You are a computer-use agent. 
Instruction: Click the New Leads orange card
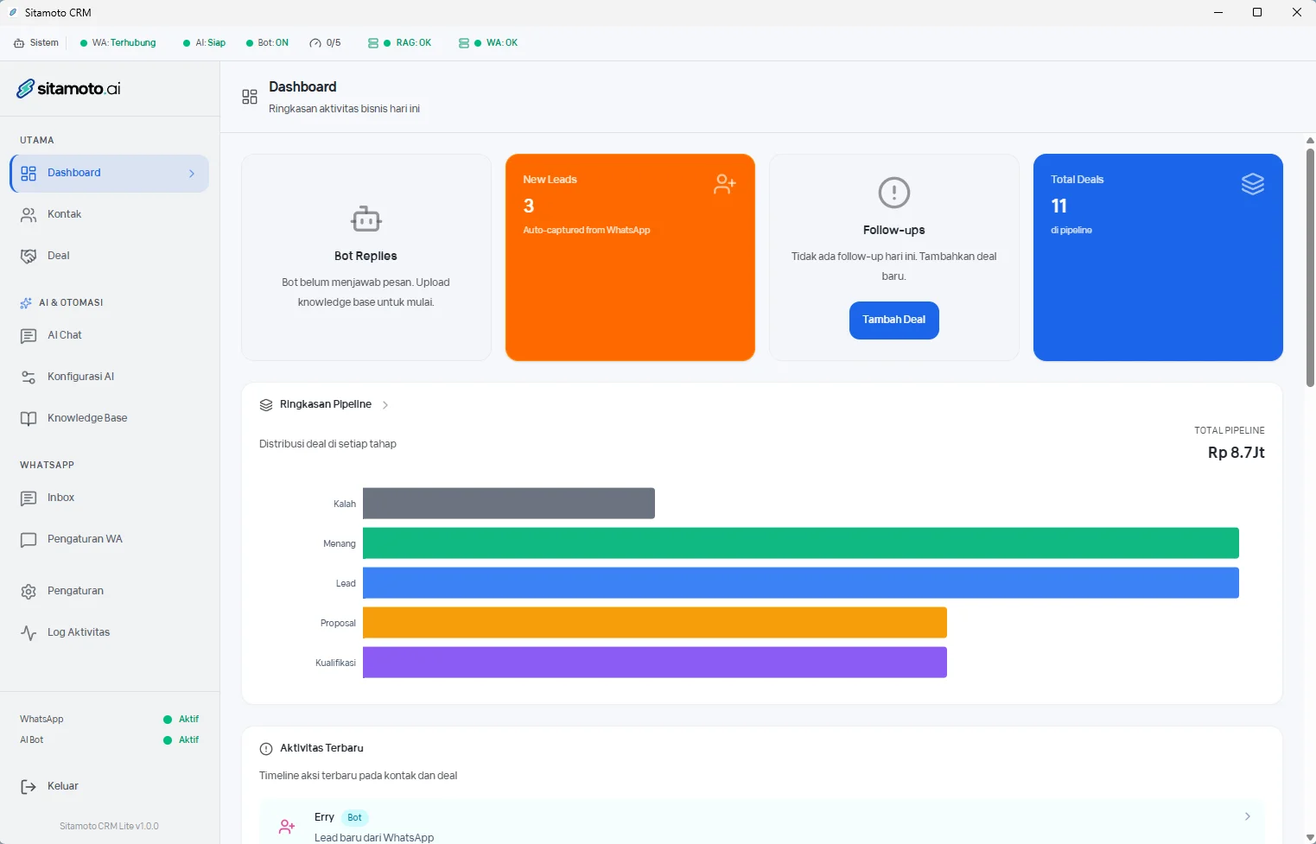tap(630, 257)
